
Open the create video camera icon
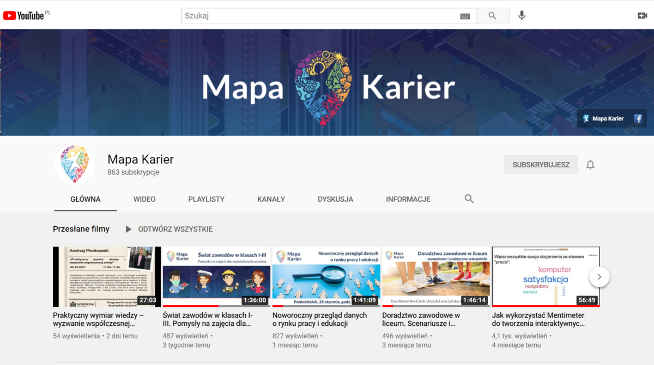pos(642,15)
